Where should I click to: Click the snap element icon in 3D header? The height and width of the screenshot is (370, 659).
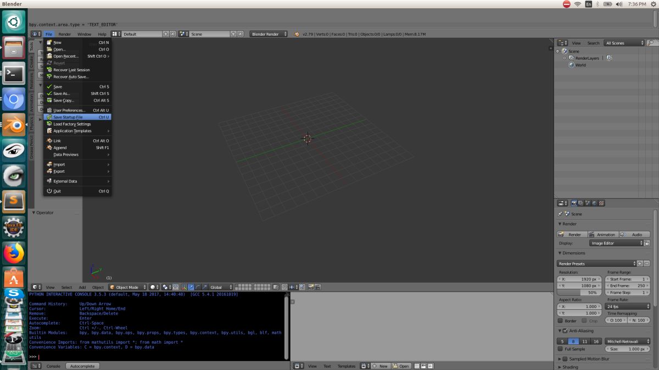tap(295, 287)
